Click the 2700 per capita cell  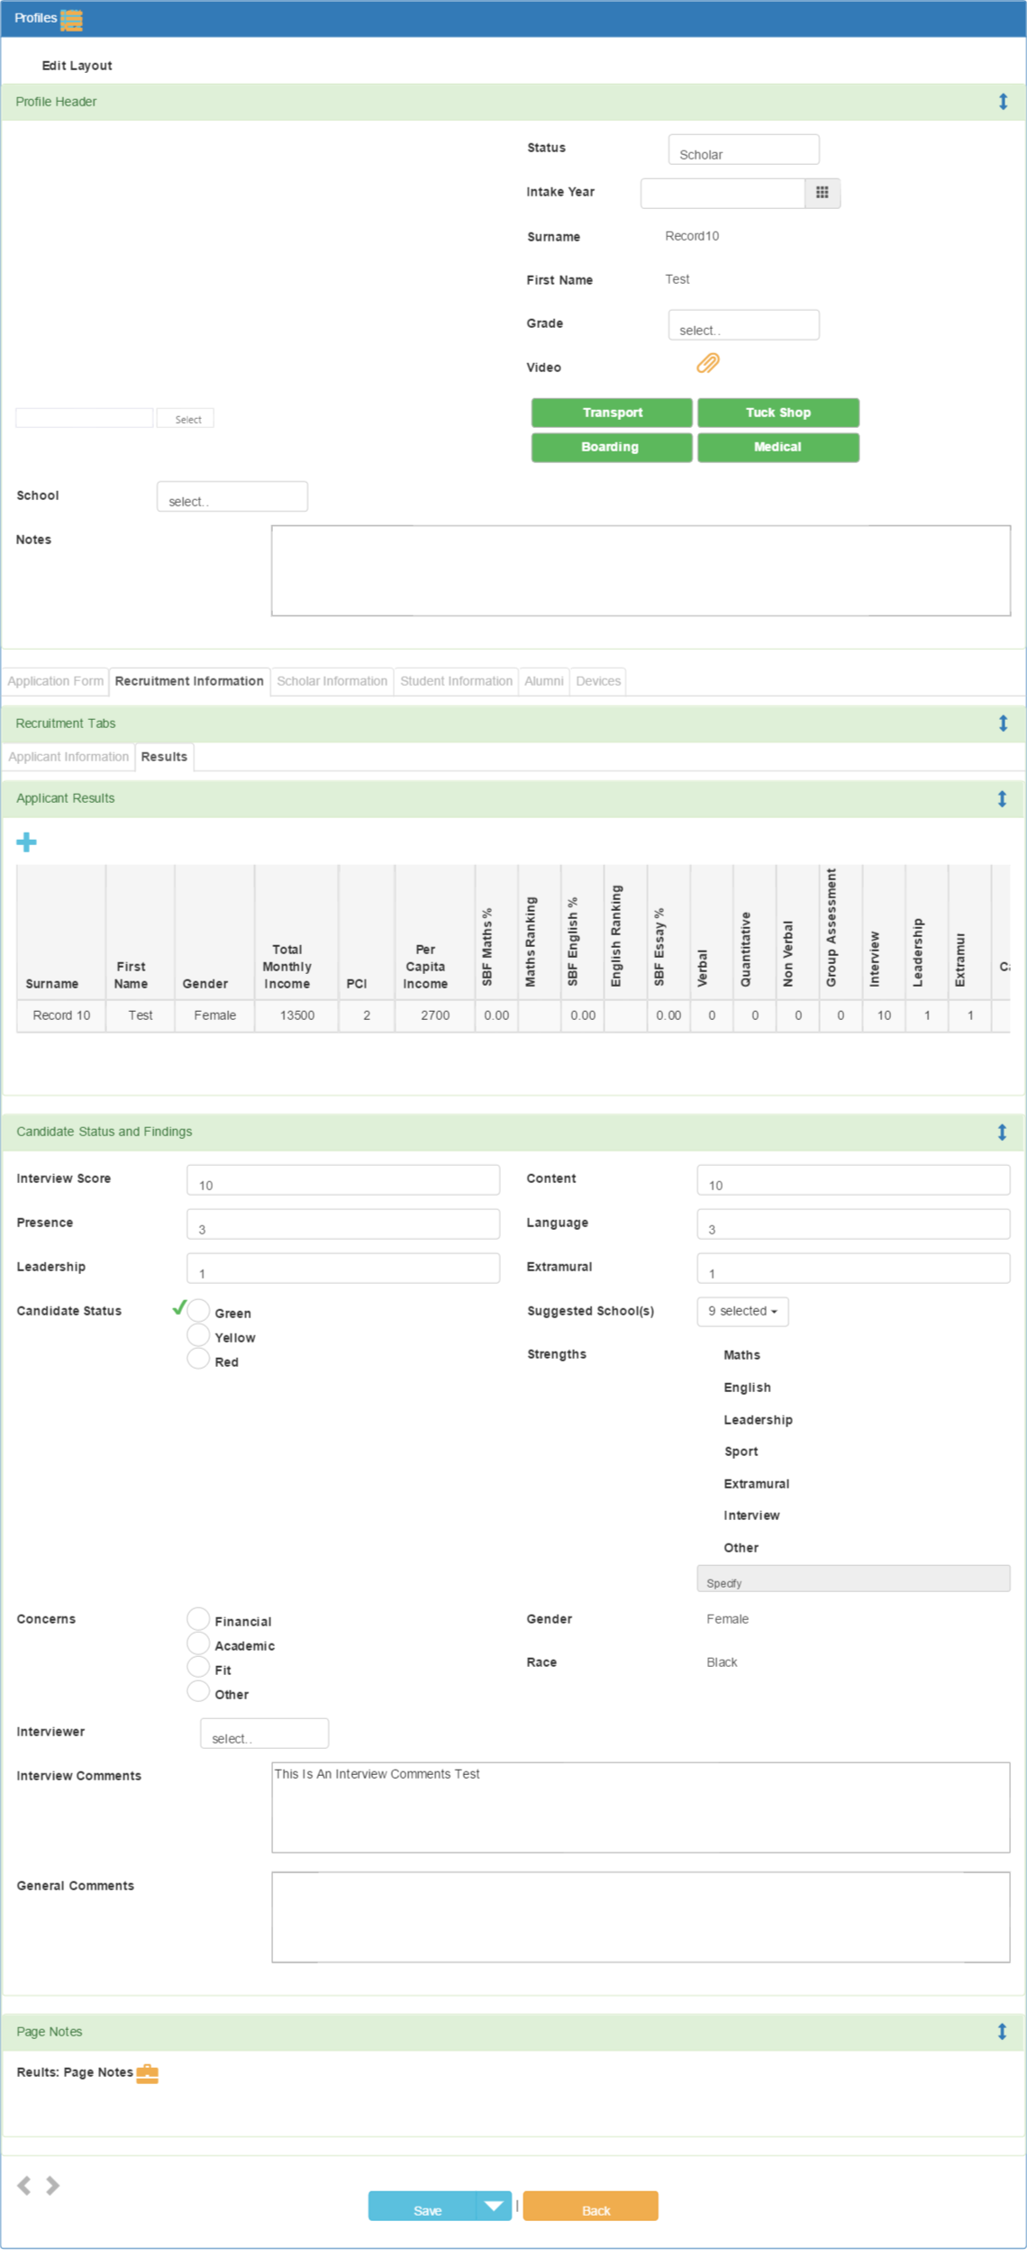435,1015
